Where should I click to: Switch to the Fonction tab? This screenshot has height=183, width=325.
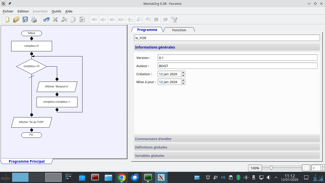[179, 30]
